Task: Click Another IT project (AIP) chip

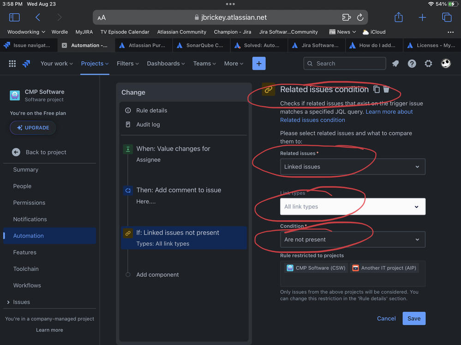Action: 384,268
